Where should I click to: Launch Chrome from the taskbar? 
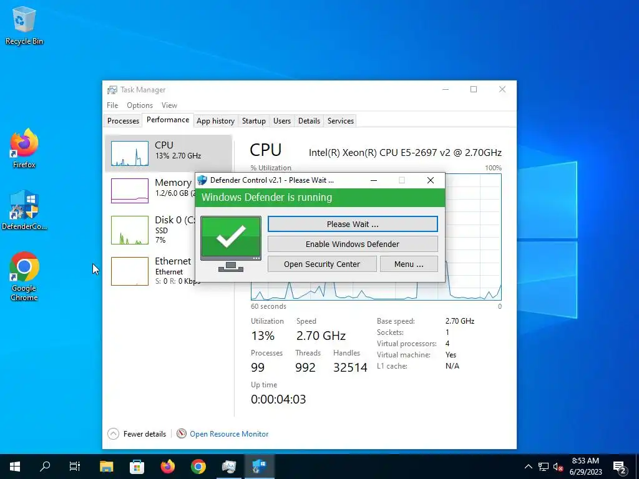point(198,467)
